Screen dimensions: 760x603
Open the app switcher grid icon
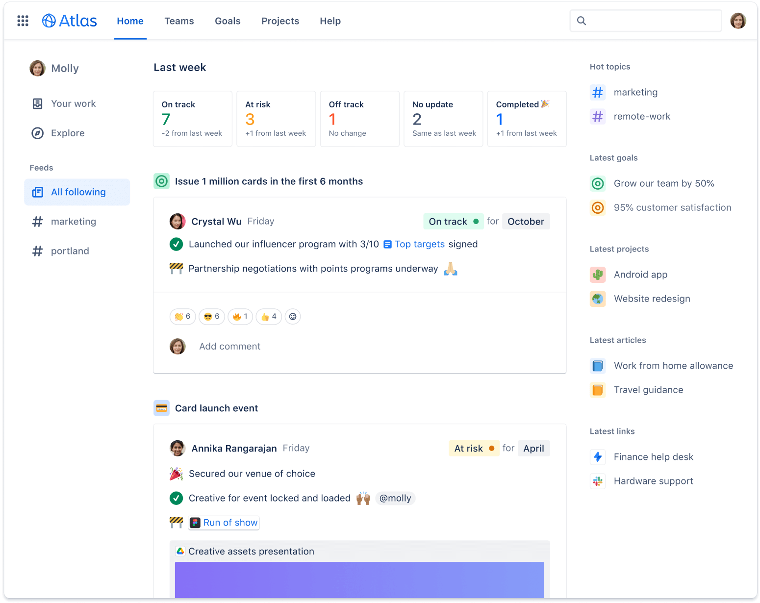coord(23,21)
